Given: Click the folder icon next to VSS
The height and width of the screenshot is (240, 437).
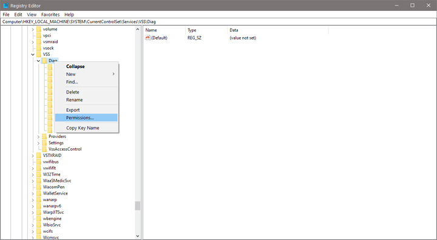Looking at the screenshot, I should click(39, 54).
